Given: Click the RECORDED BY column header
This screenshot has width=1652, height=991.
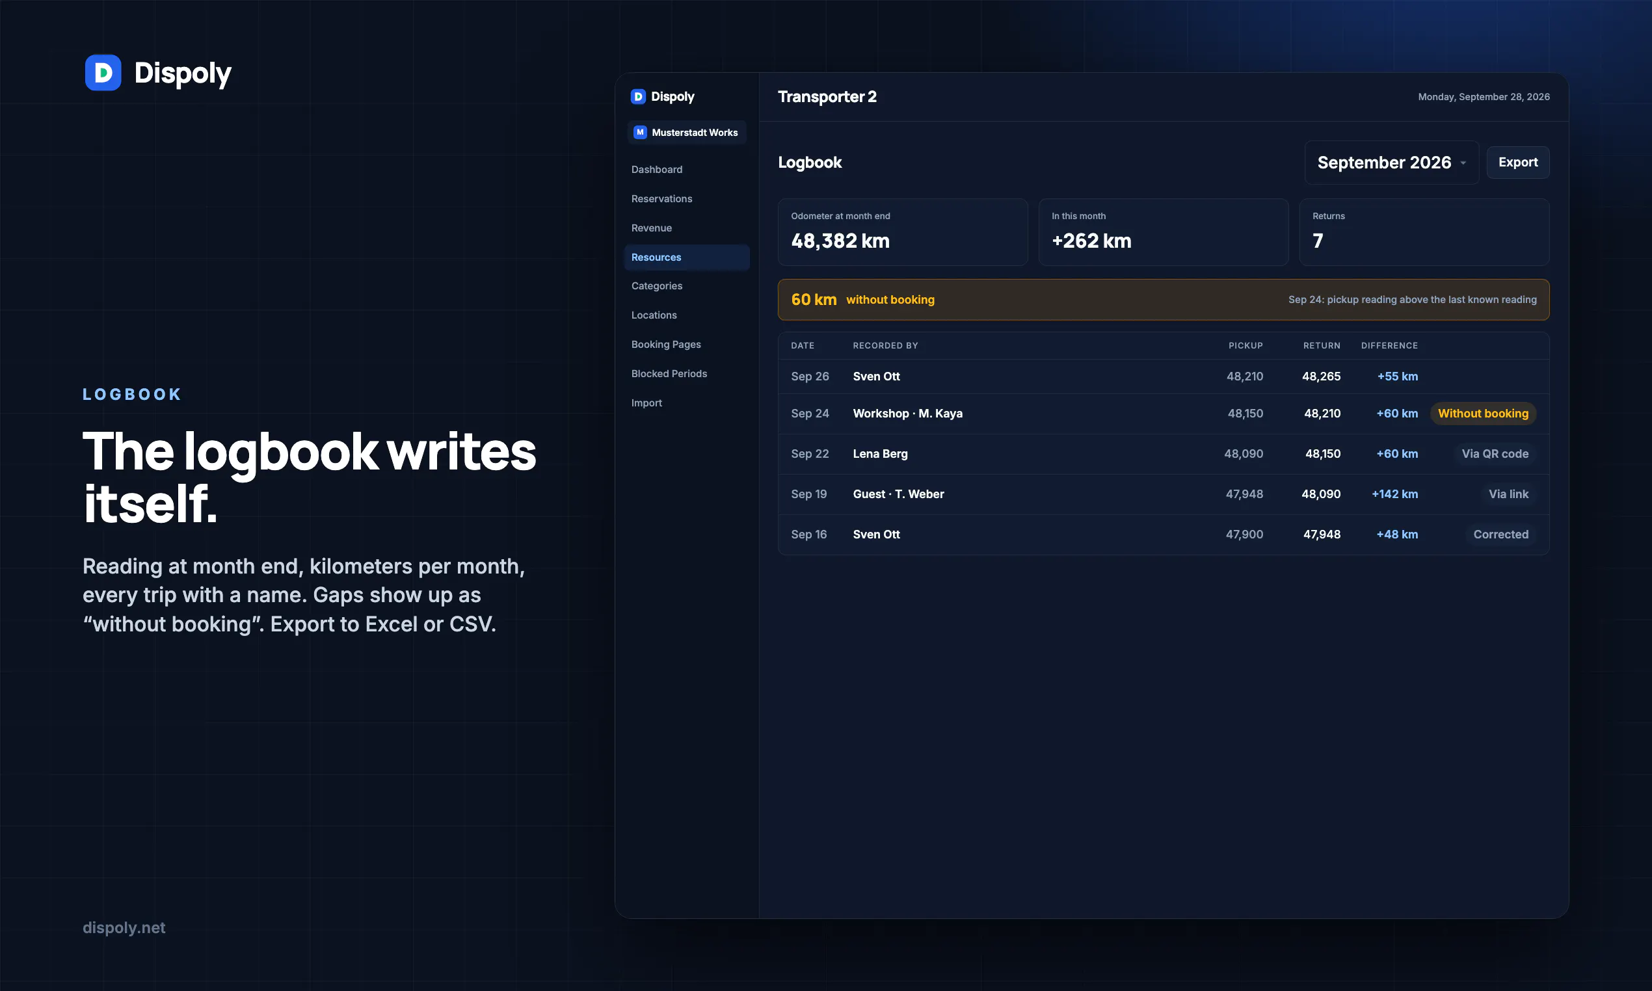Looking at the screenshot, I should pyautogui.click(x=885, y=345).
